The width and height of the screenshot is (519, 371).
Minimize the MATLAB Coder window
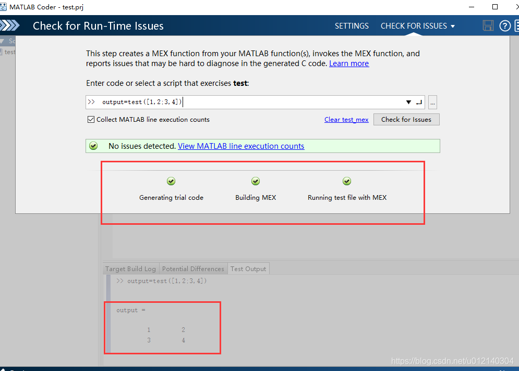[x=472, y=7]
